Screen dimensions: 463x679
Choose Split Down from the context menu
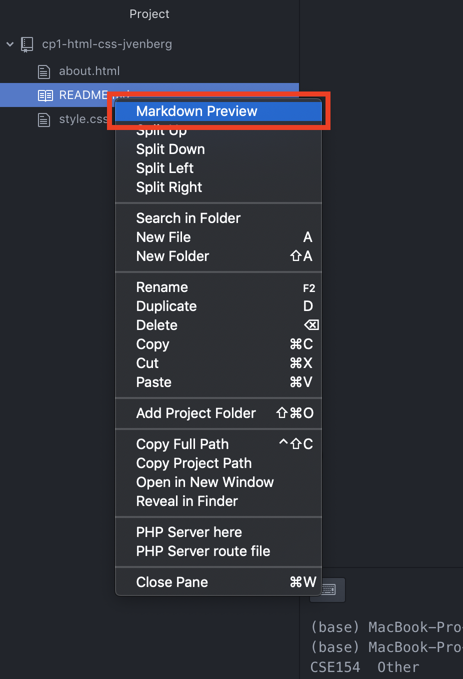tap(170, 149)
